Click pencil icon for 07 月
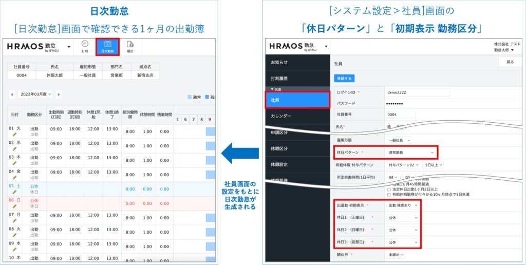Viewport: 526px width, 265px height. coord(15,220)
